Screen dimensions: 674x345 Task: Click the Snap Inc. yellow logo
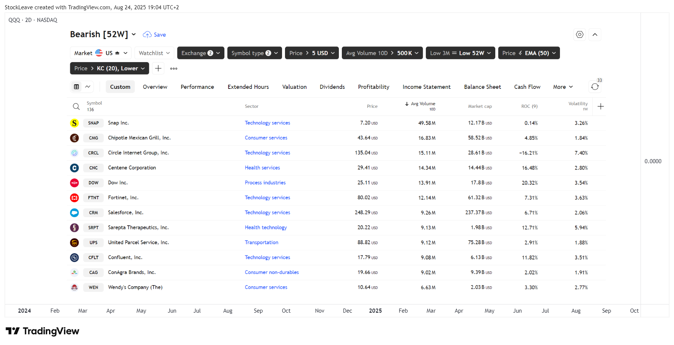(74, 123)
